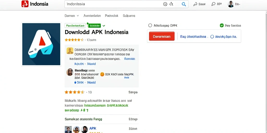Viewport: 267px width, 133px height.
Task: Click the Moorfiagr reviewer name
Action: (81, 70)
